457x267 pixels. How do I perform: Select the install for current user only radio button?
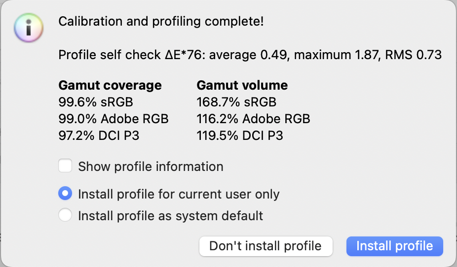pyautogui.click(x=65, y=194)
